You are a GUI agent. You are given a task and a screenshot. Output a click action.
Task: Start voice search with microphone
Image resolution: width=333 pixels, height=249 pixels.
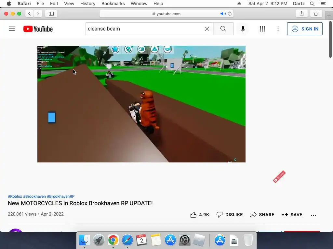click(243, 29)
